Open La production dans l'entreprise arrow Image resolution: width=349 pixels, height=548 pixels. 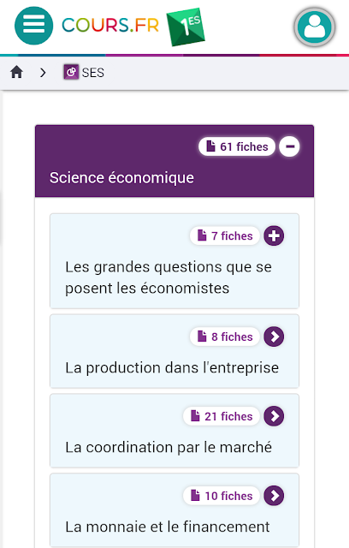click(x=274, y=337)
